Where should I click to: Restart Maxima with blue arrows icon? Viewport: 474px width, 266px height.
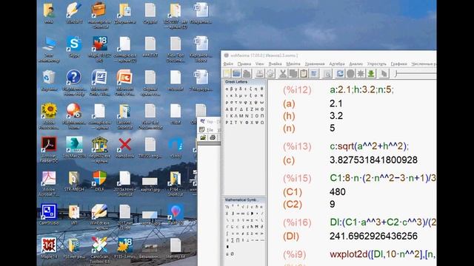click(340, 73)
